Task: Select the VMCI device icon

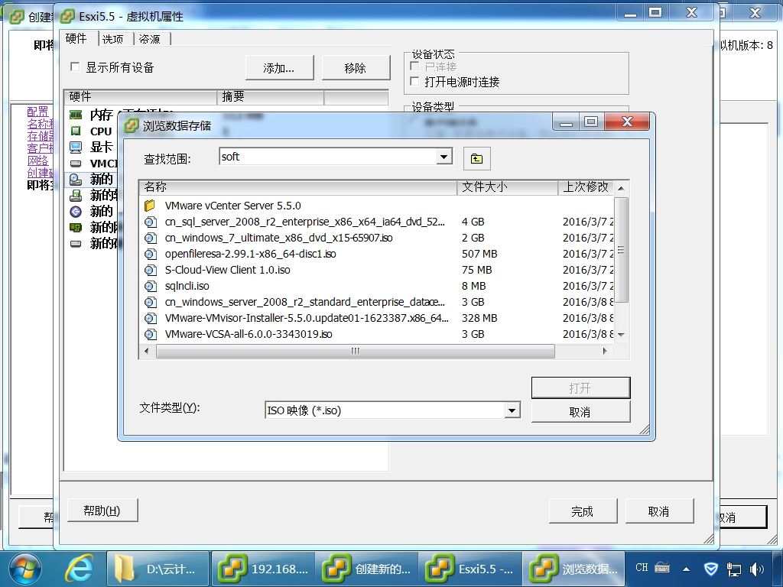Action: coord(76,164)
